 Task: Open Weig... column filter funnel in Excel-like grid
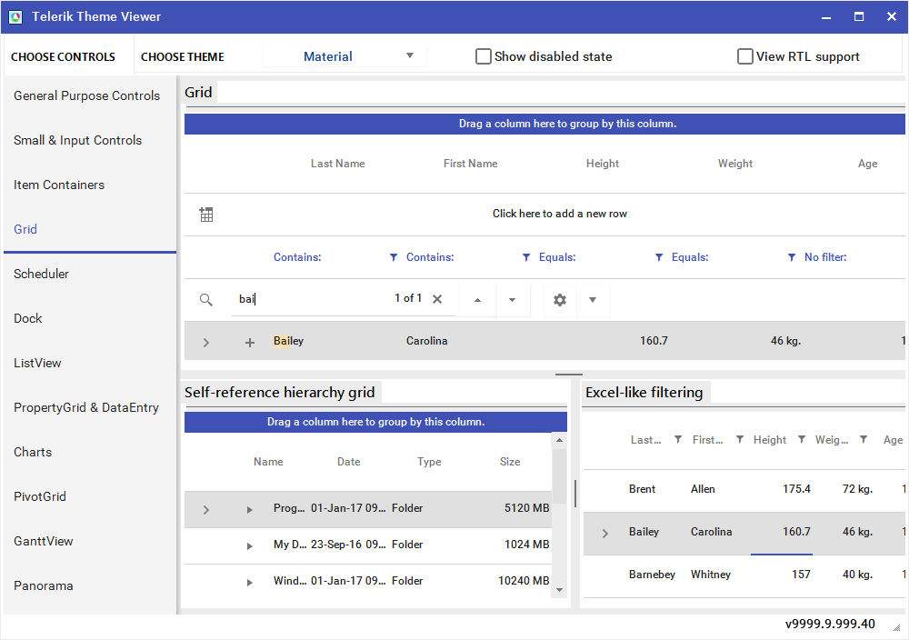pyautogui.click(x=864, y=439)
